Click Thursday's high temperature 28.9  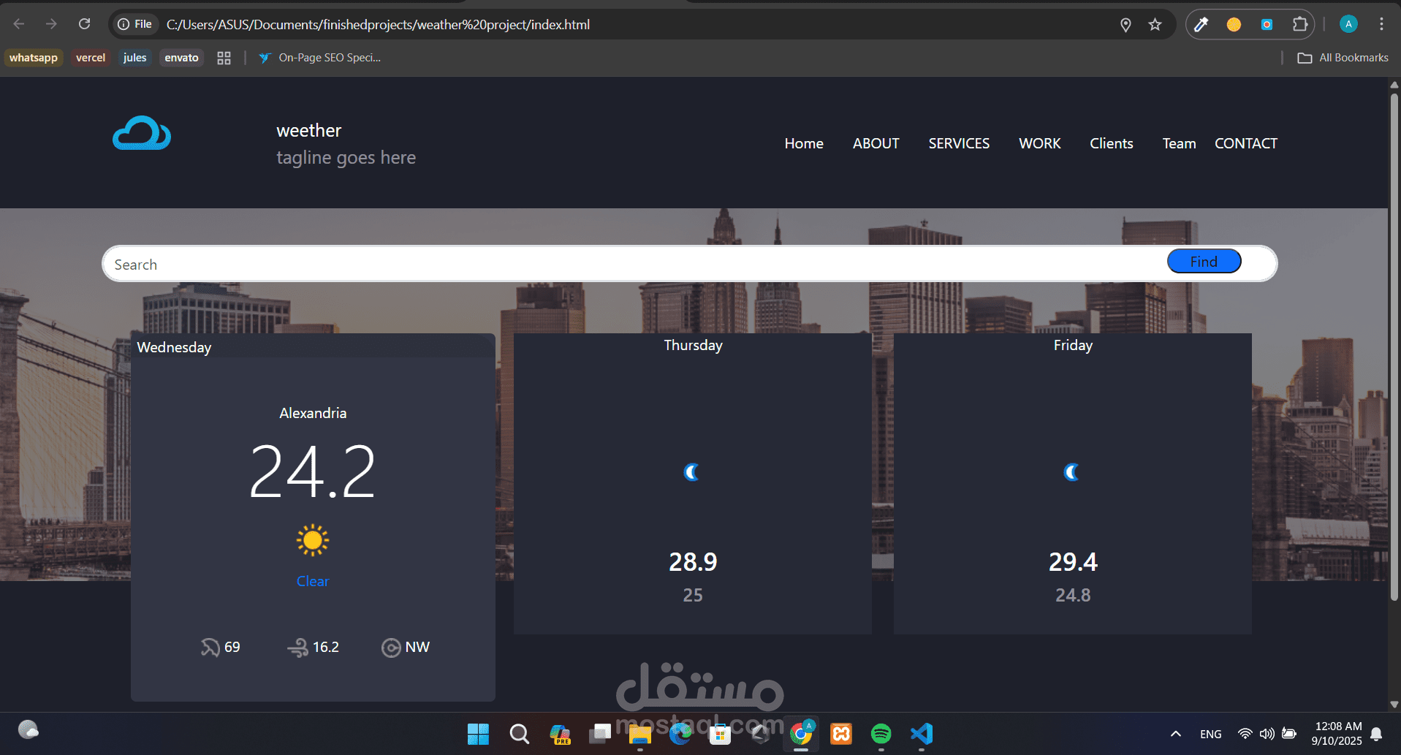click(693, 561)
